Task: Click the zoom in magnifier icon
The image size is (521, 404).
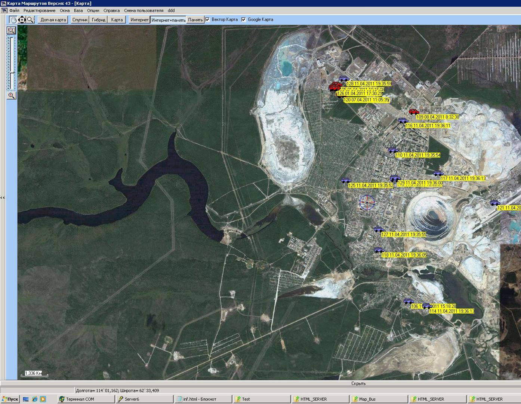Action: tap(11, 95)
